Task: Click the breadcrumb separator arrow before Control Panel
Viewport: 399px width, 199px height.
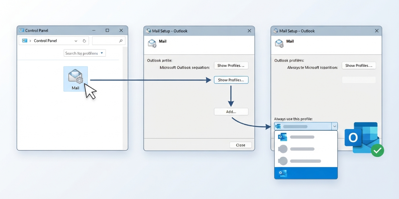Action: pos(31,40)
